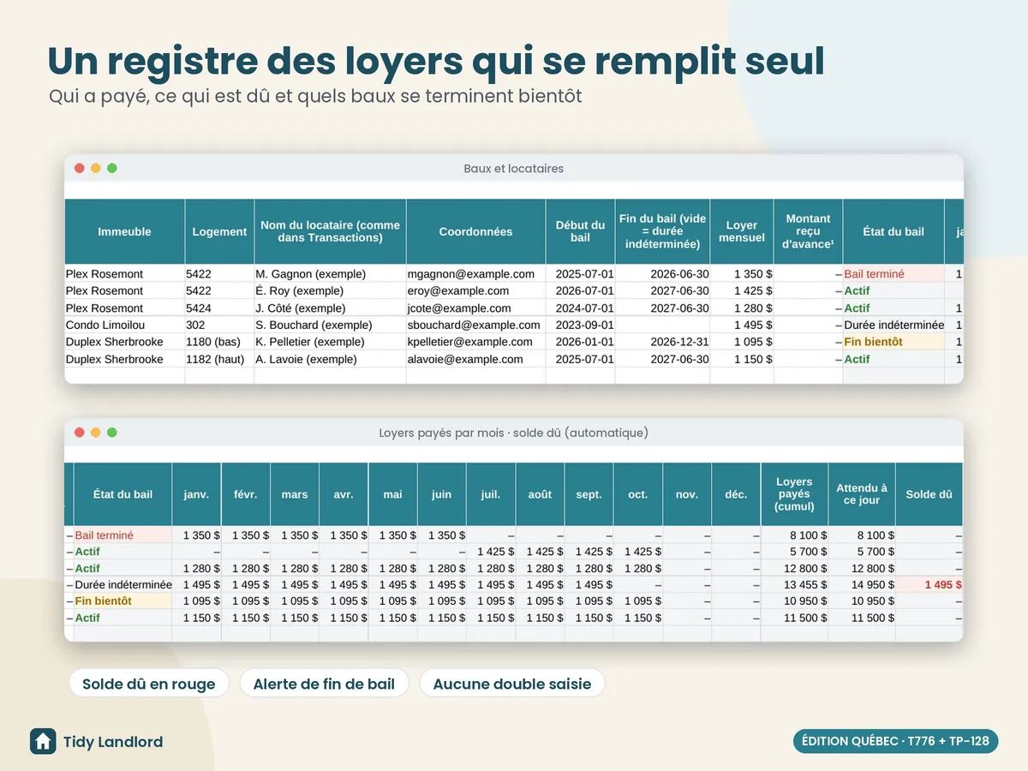The height and width of the screenshot is (771, 1028).
Task: Click the Un registre des loyers headline
Action: click(435, 60)
